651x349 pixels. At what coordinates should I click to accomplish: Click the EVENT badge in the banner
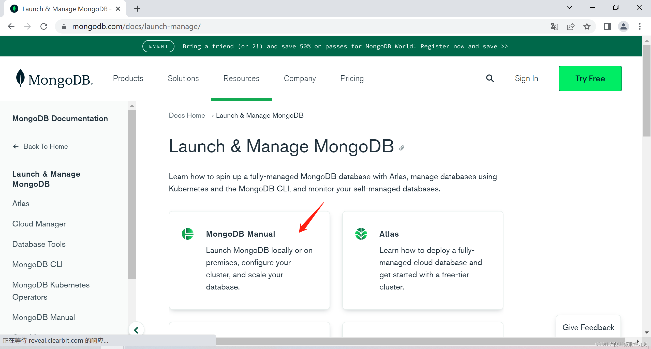(x=158, y=46)
